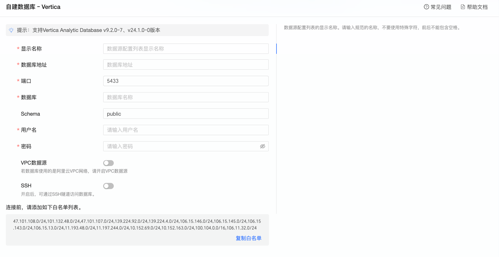
Task: Click the 连接前，请添加如下白名单列表 text
Action: pos(44,207)
